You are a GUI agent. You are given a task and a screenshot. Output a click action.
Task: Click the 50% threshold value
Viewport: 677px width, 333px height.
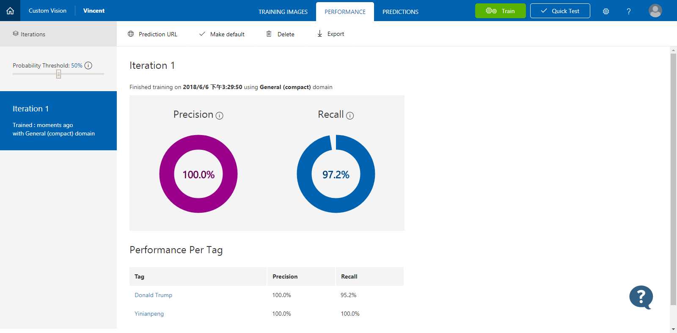(x=77, y=65)
